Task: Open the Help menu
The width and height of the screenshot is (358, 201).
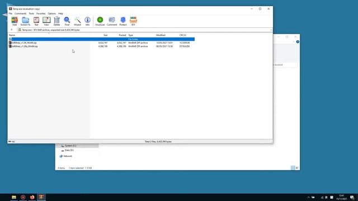Action: click(x=60, y=13)
